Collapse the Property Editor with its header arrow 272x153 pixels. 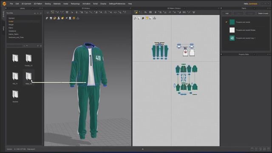[x=221, y=54]
